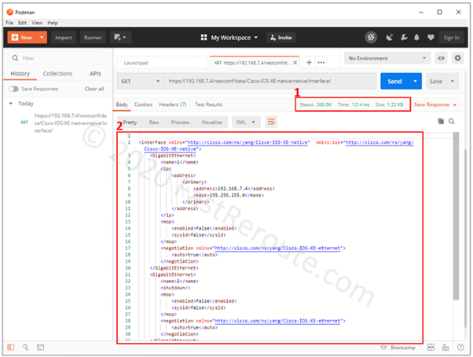The height and width of the screenshot is (357, 473).
Task: Click the heart icon in header
Action: tap(431, 38)
